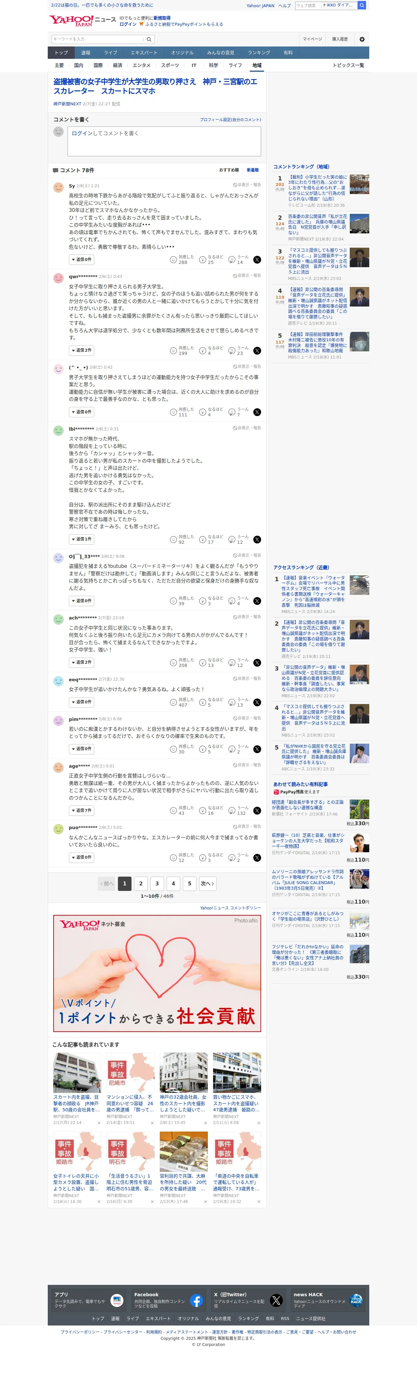Image resolution: width=417 pixels, height=1384 pixels.
Task: Select the 地域 category
Action: [257, 66]
